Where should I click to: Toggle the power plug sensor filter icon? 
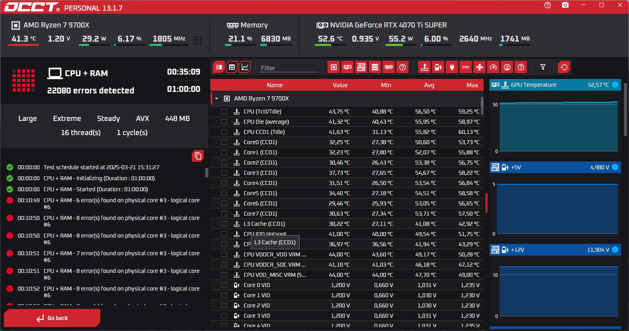[x=452, y=67]
